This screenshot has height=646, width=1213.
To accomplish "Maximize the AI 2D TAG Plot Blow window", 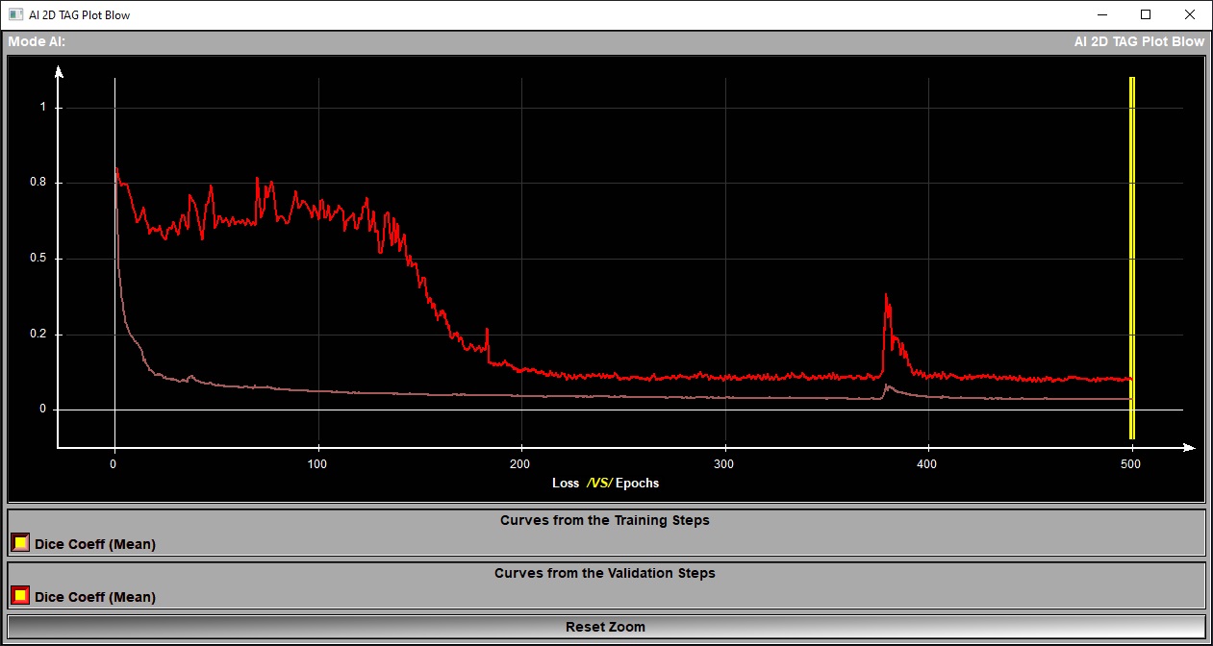I will click(1146, 15).
